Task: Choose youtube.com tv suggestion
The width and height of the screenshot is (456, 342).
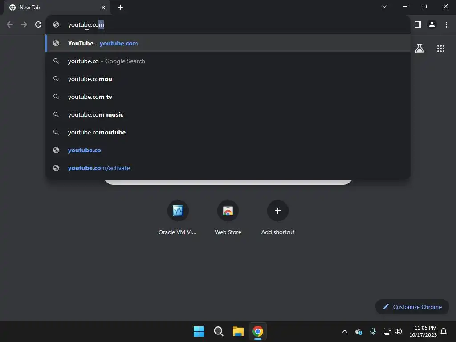Action: [228, 97]
